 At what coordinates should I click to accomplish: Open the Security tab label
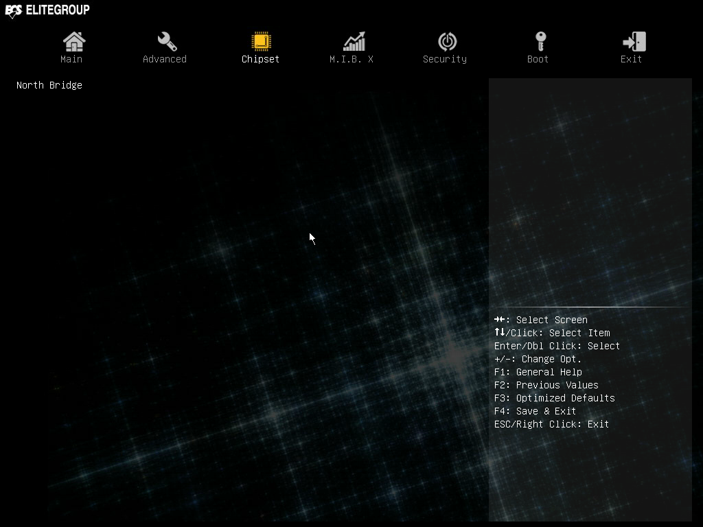click(445, 59)
